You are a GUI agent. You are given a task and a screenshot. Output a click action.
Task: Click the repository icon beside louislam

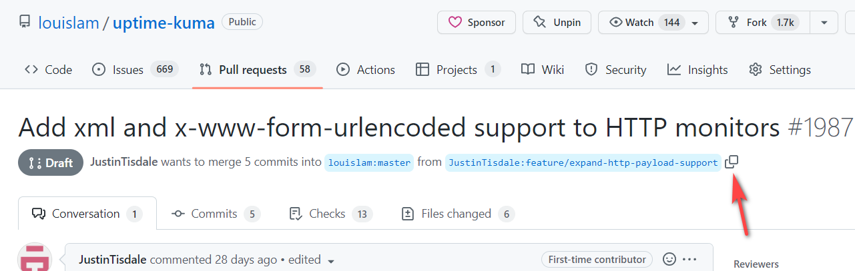pyautogui.click(x=25, y=23)
